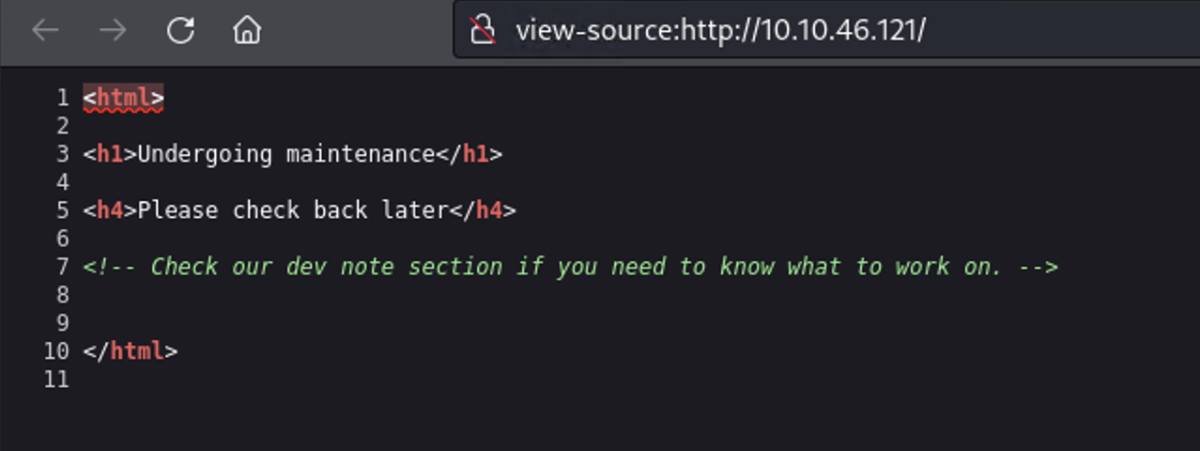Click line number 5 in the gutter
This screenshot has width=1200, height=451.
coord(62,210)
